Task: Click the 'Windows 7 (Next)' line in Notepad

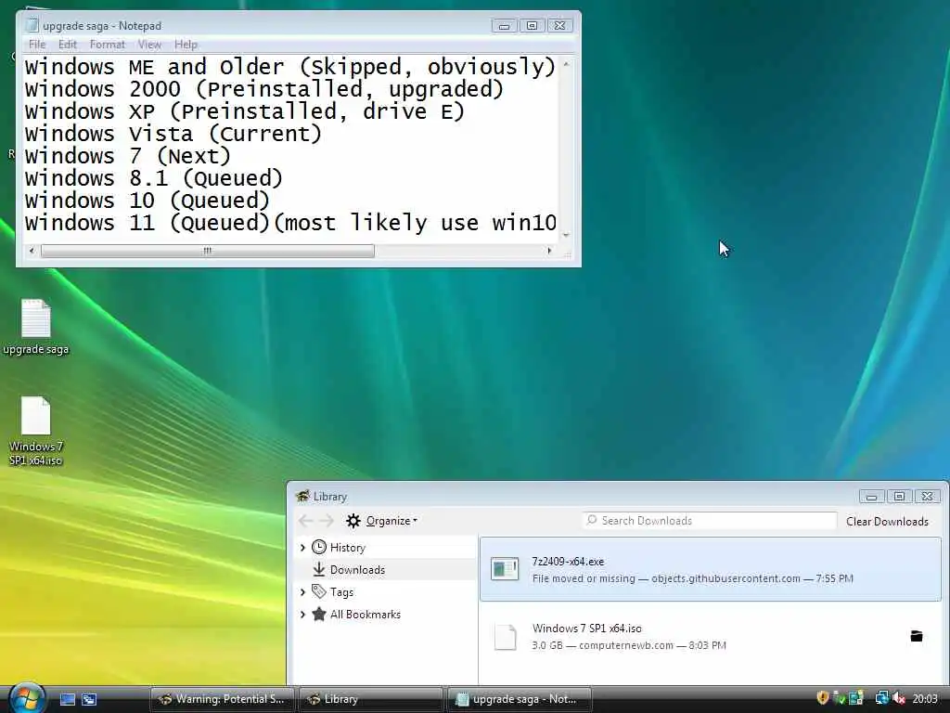Action: click(x=128, y=156)
